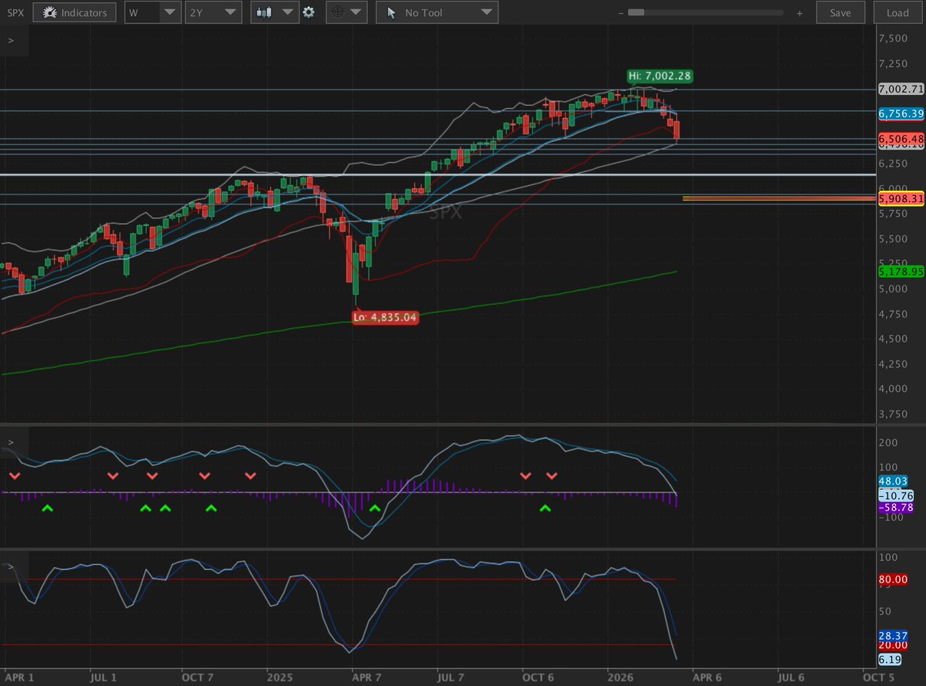Click the 20.00 oversold level tag
926x686 pixels.
pos(891,645)
